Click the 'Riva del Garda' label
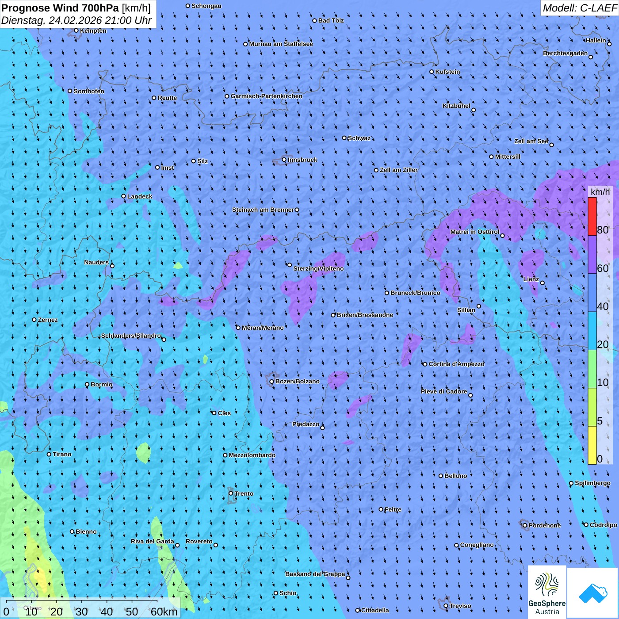 click(153, 541)
